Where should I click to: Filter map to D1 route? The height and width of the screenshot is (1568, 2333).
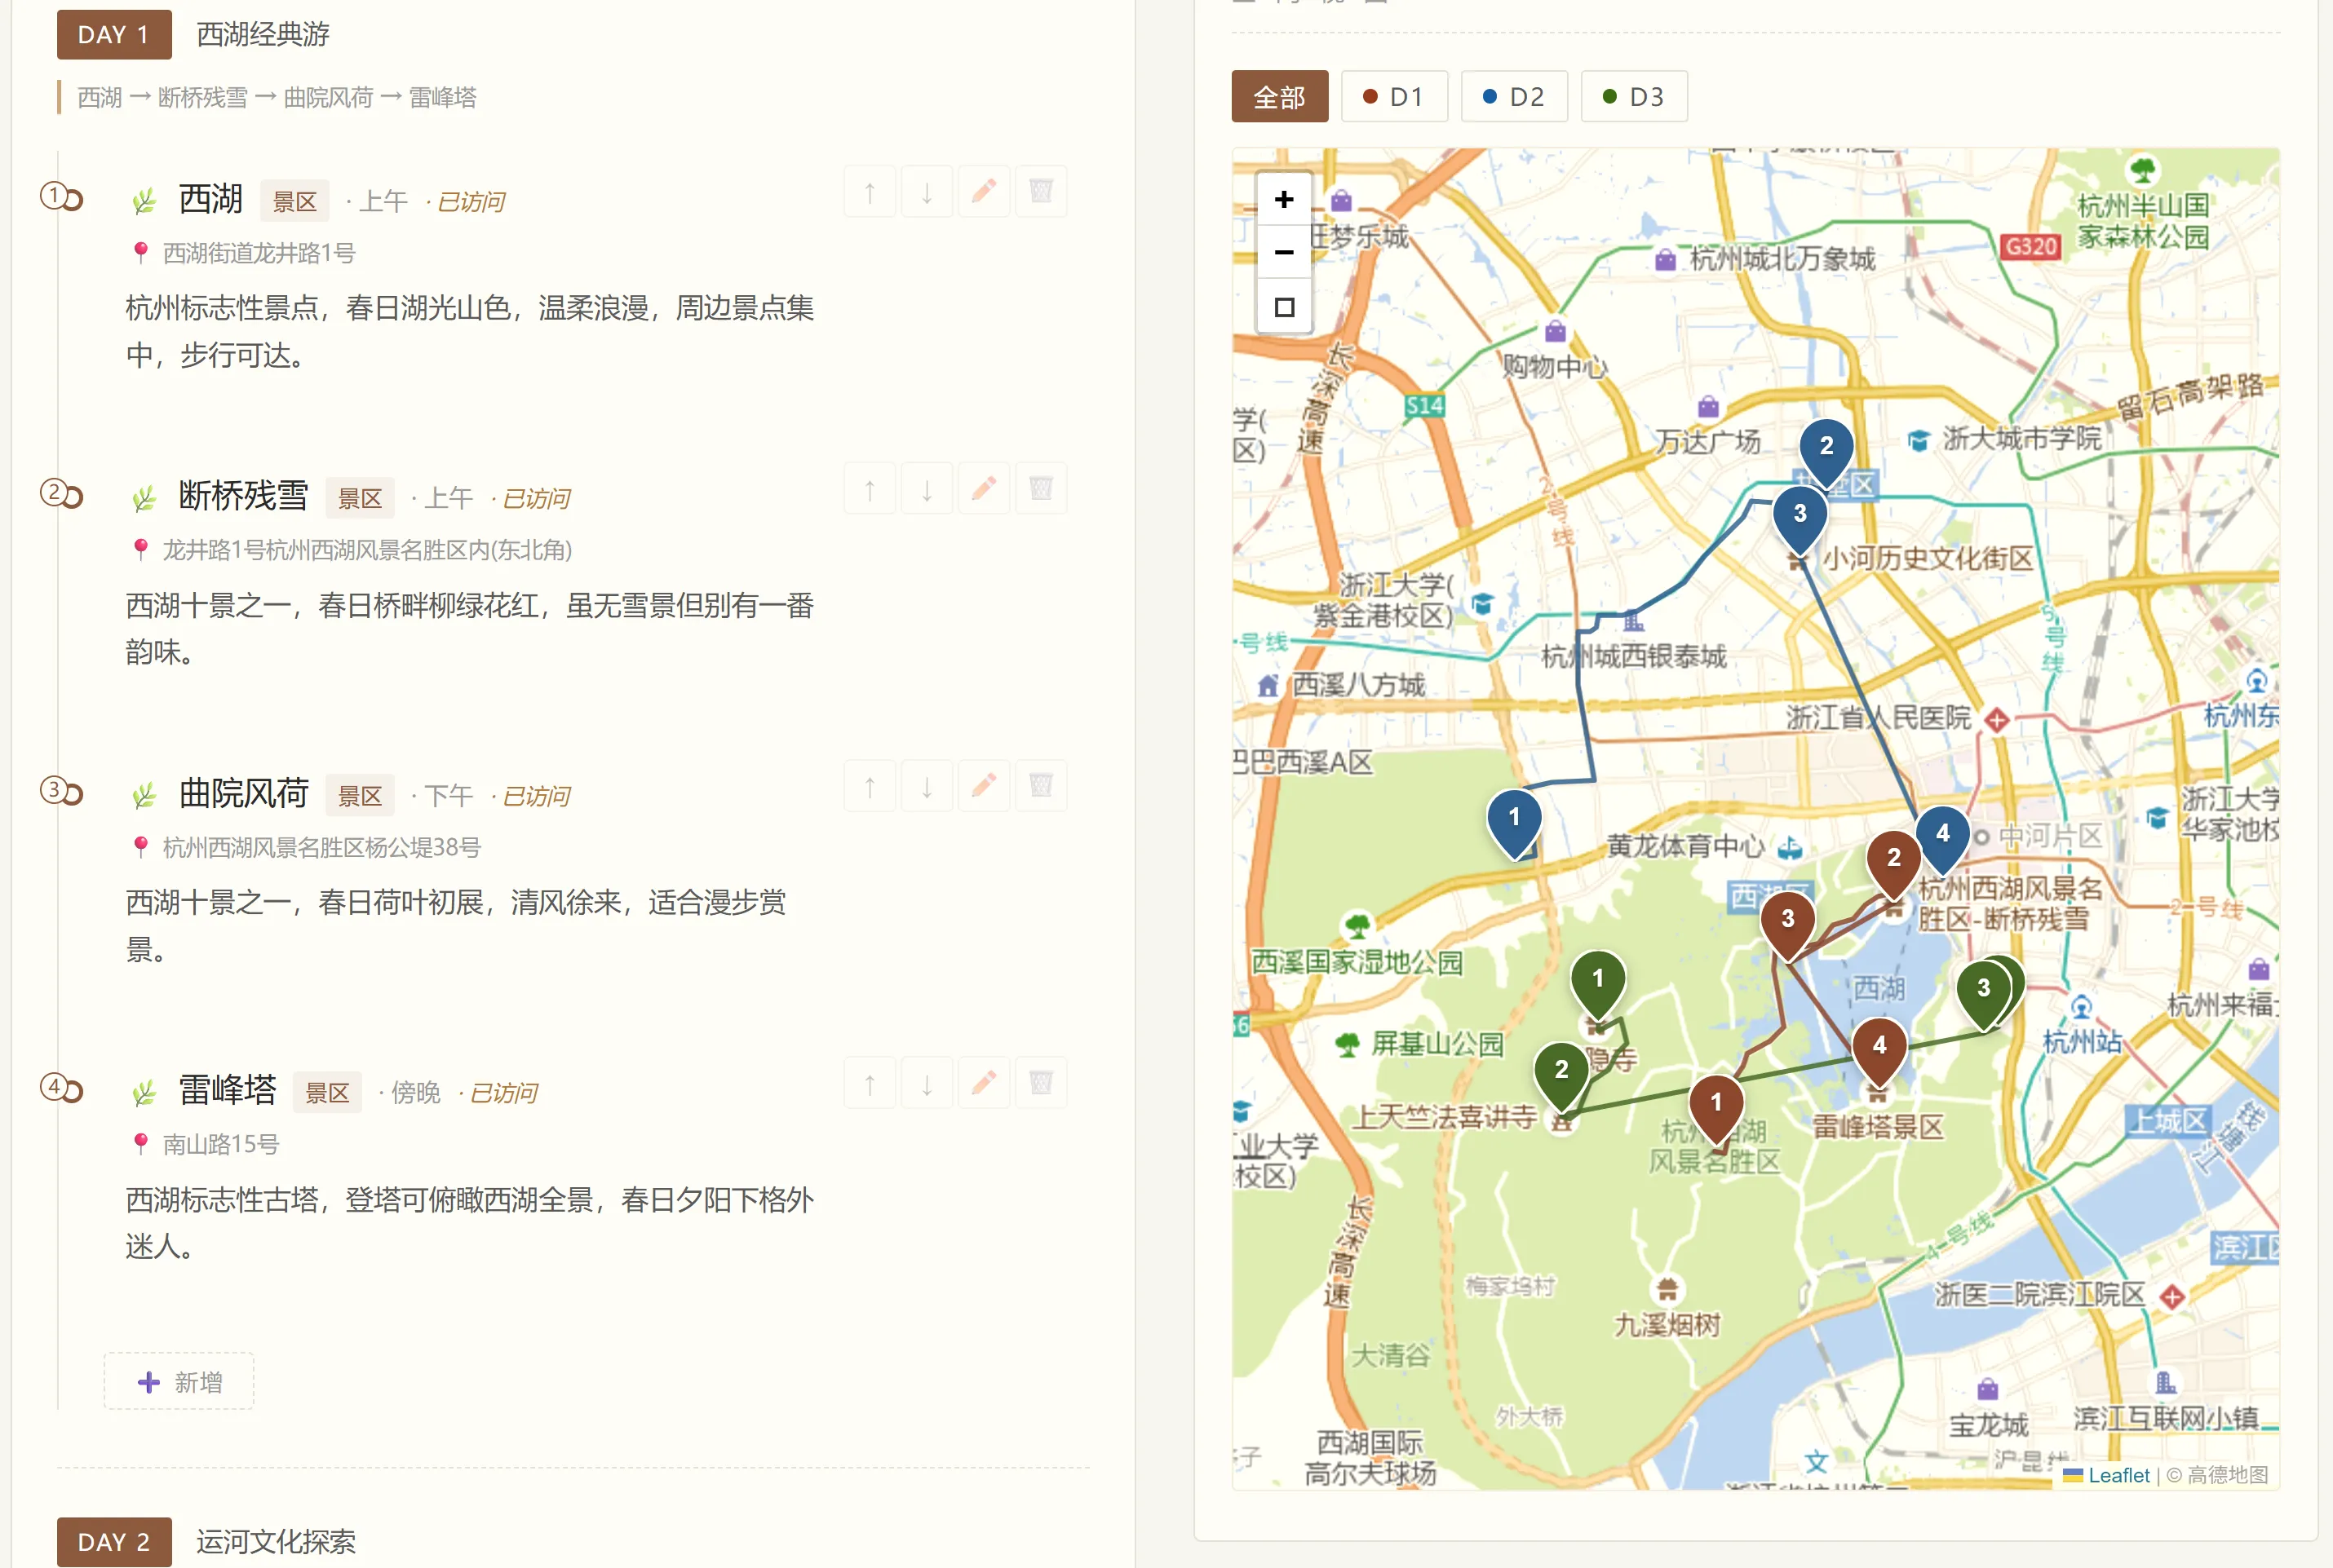1393,97
